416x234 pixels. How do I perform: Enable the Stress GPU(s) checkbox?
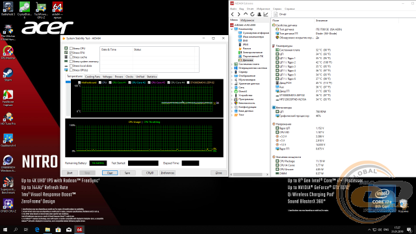click(x=71, y=70)
